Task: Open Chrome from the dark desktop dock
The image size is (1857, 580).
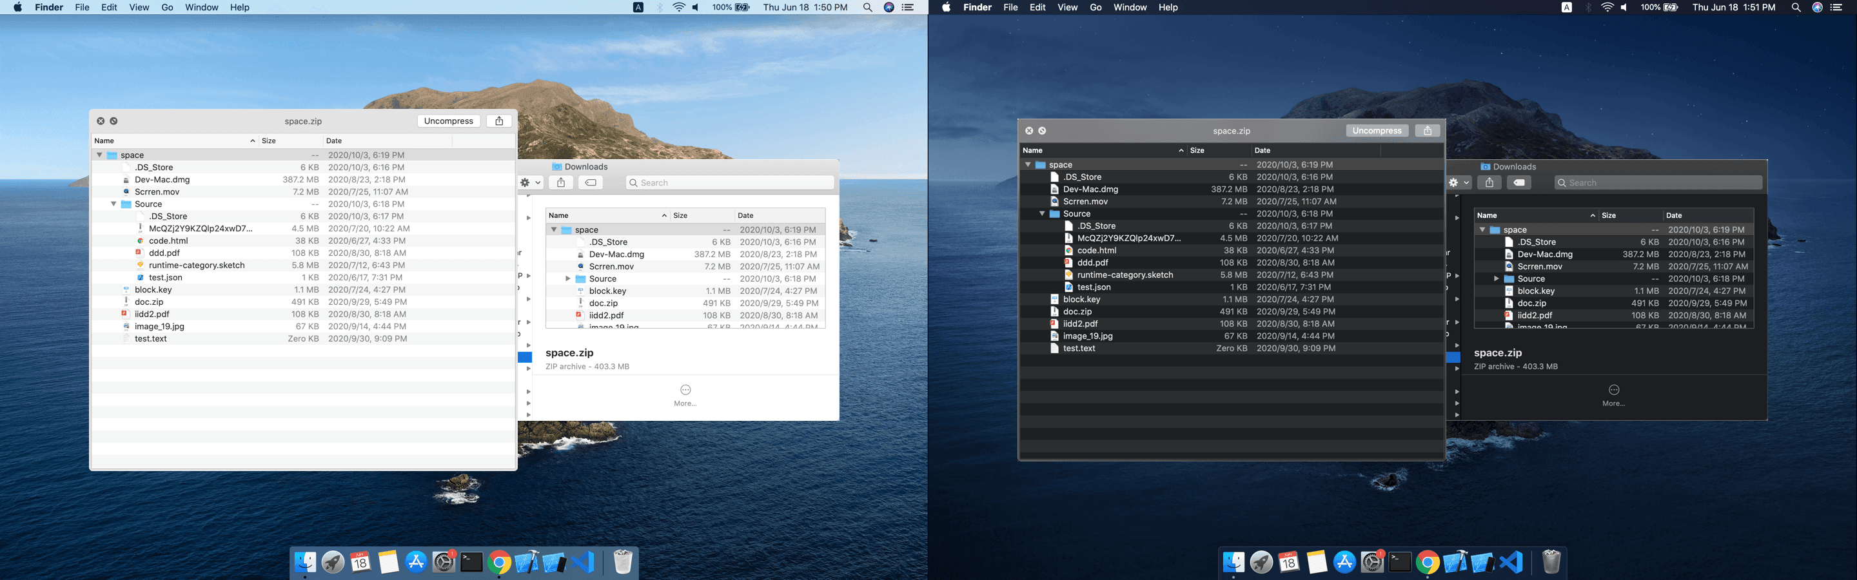Action: point(1427,563)
